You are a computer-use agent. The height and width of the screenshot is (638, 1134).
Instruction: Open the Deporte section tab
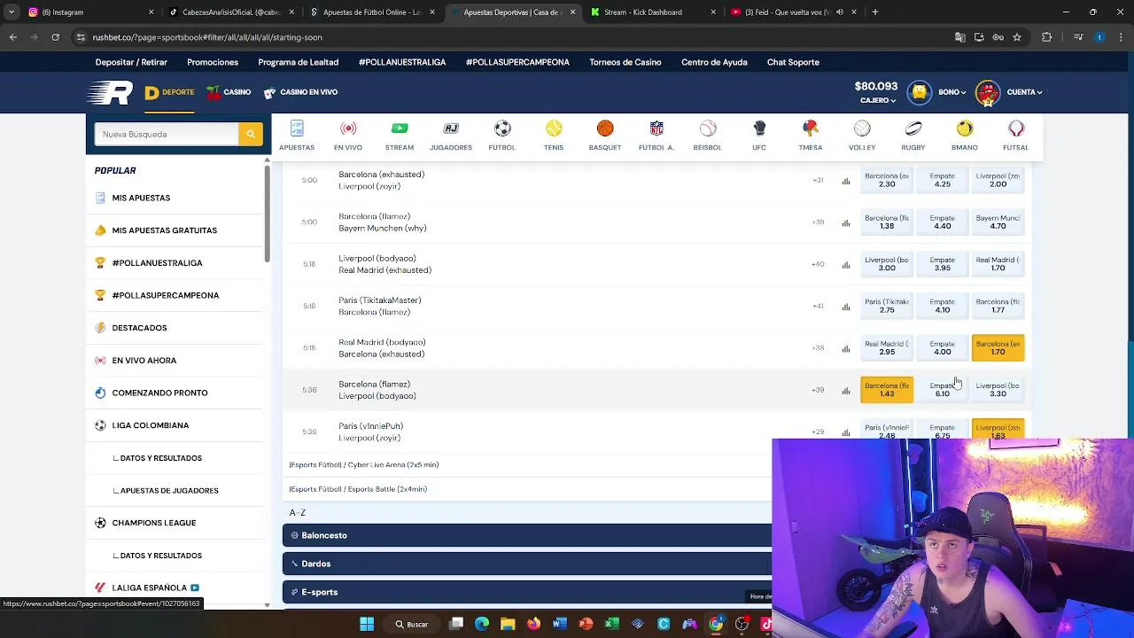(169, 92)
